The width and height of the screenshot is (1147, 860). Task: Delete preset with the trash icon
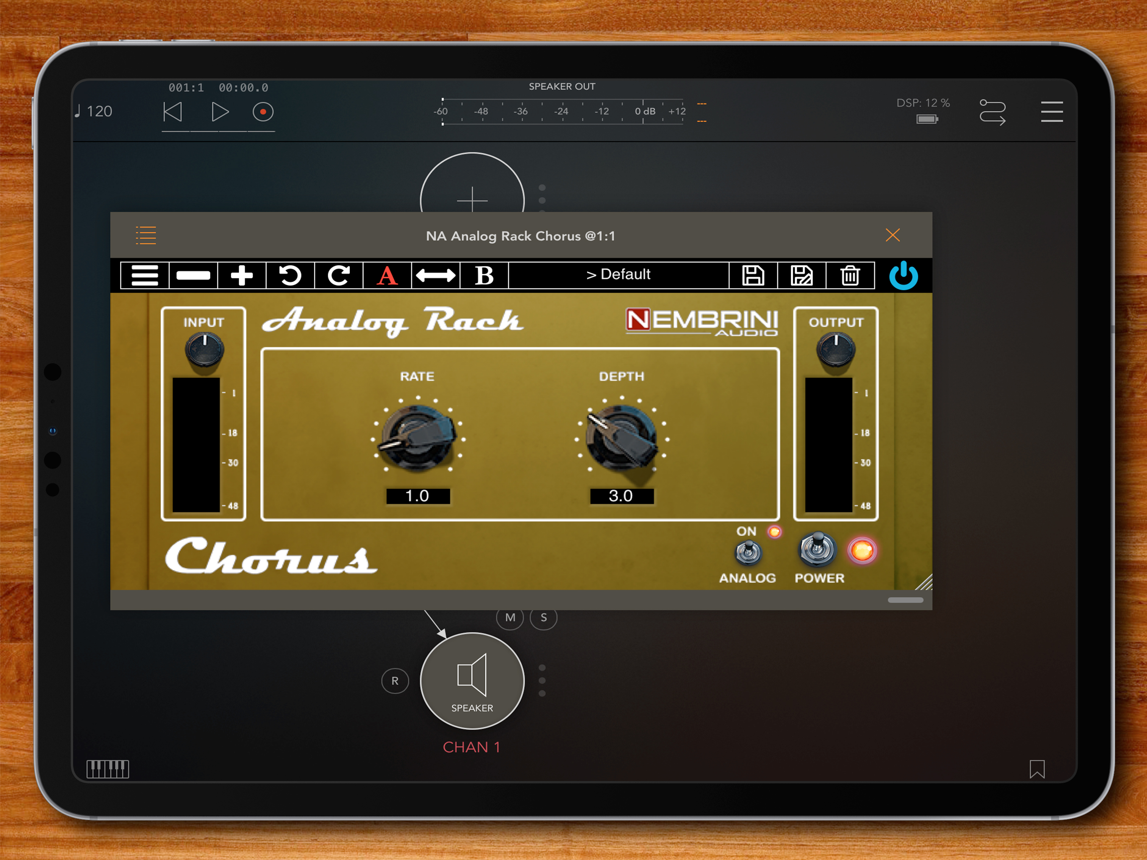[x=850, y=275]
